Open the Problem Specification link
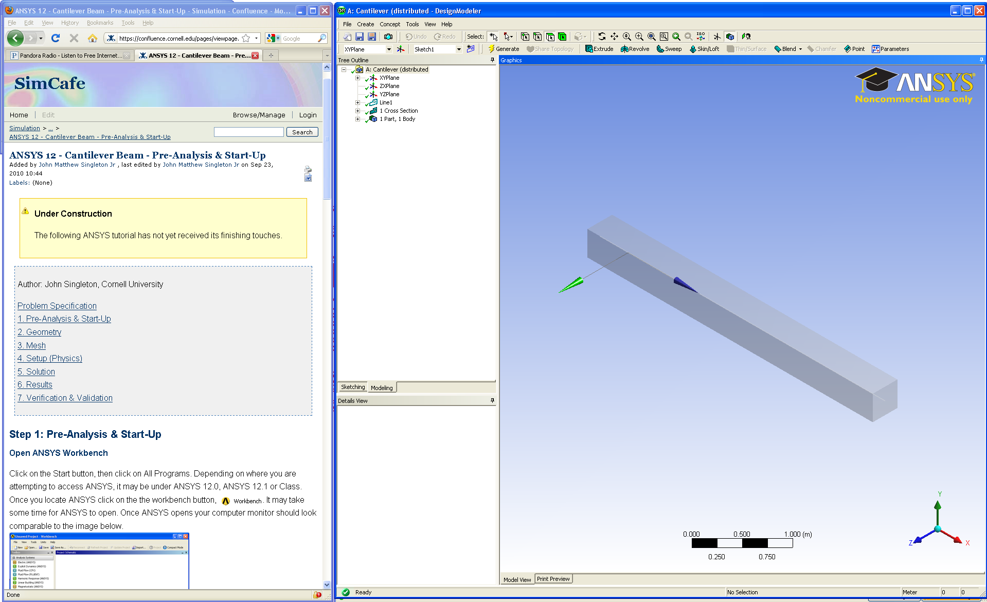 pyautogui.click(x=57, y=306)
